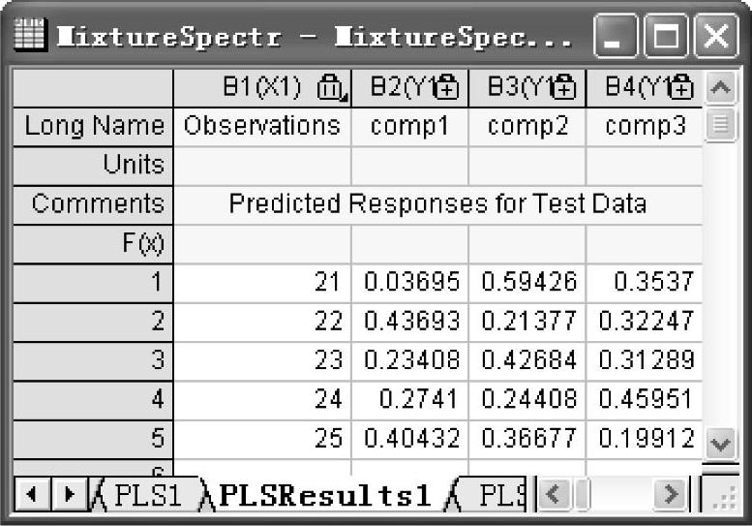This screenshot has height=526, width=752.
Task: Click the lock icon on B2 column header
Action: click(447, 88)
